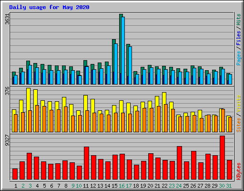Click the 'Files' legend label
This screenshot has height=191, width=244.
[238, 38]
